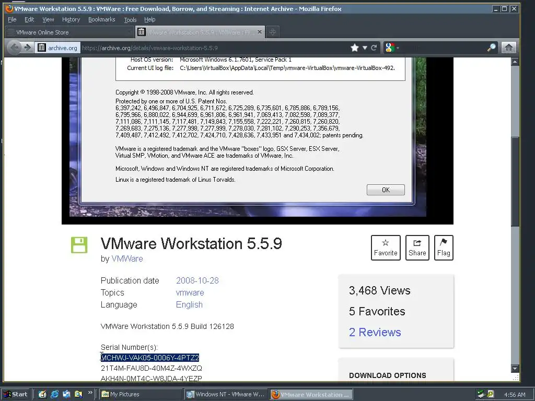Viewport: 535px width, 401px height.
Task: Open the Tools menu
Action: tap(130, 19)
